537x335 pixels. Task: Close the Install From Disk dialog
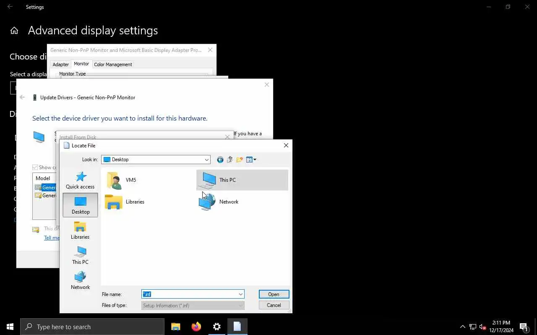tap(227, 137)
